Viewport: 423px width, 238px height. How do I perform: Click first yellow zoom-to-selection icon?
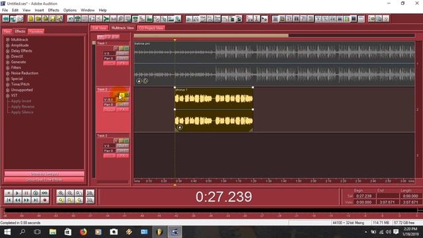61,200
